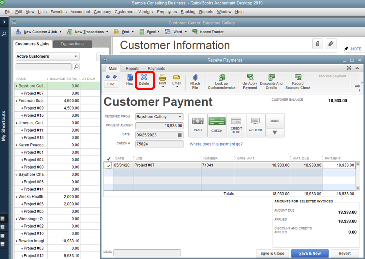
Task: Open 'Where does this payment go?' link
Action: click(x=216, y=144)
